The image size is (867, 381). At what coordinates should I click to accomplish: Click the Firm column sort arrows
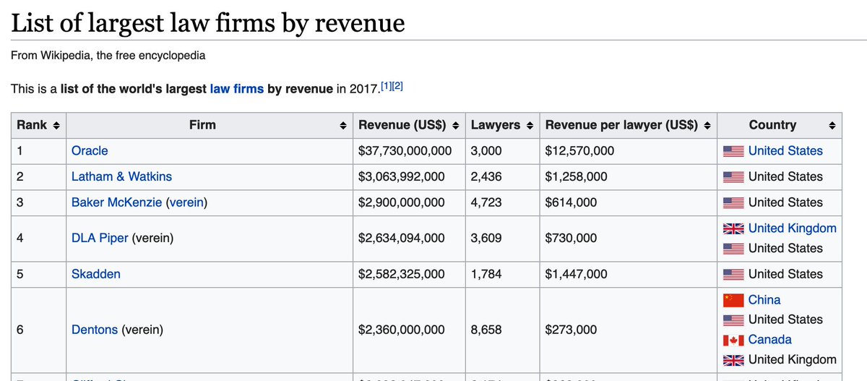tap(343, 125)
